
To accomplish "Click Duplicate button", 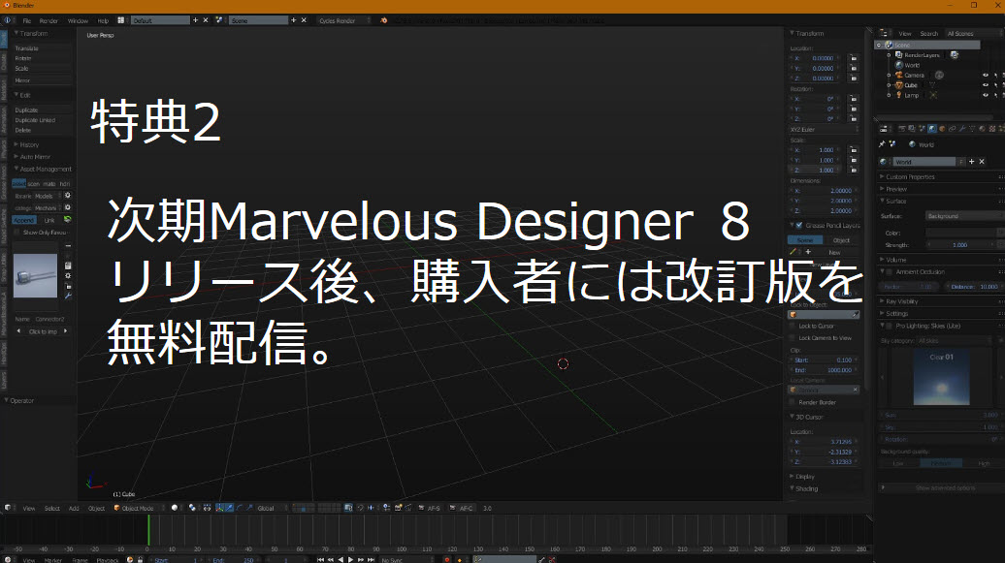I will pos(43,110).
